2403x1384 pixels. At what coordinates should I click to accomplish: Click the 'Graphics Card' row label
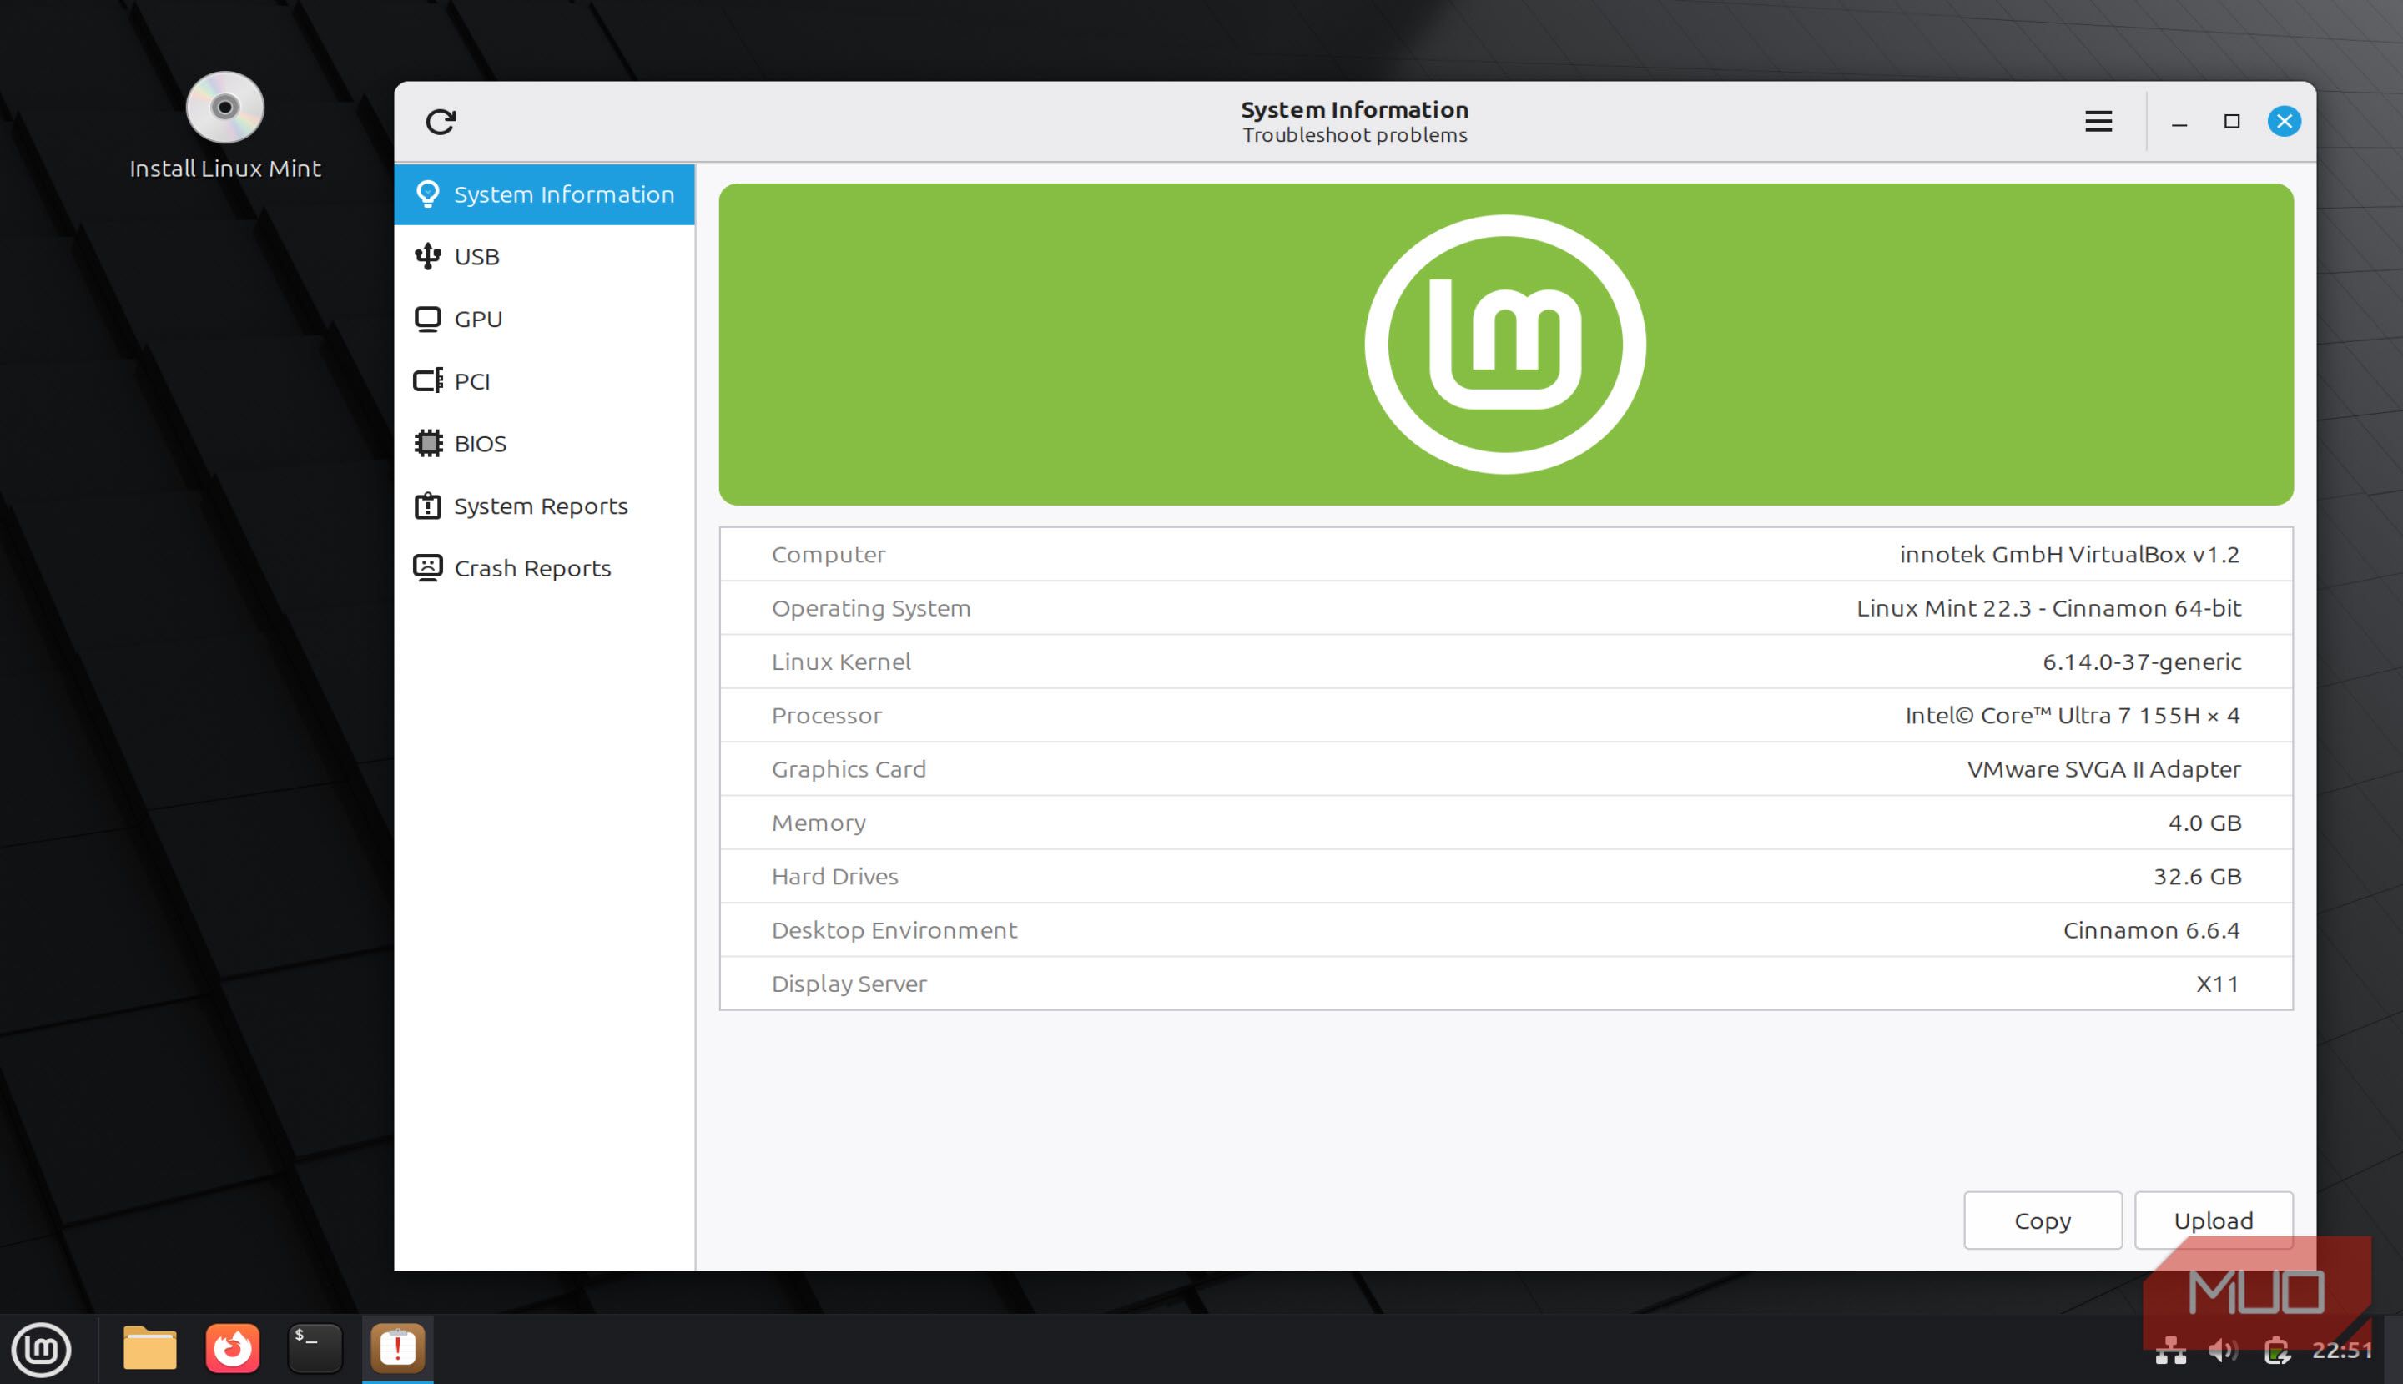[848, 769]
